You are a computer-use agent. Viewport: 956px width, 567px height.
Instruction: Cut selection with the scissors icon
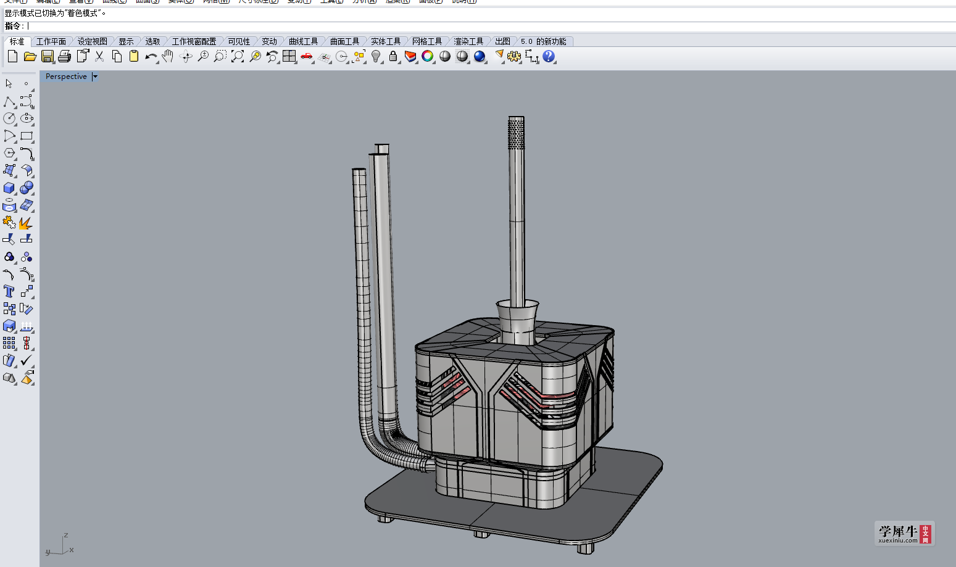(x=99, y=57)
